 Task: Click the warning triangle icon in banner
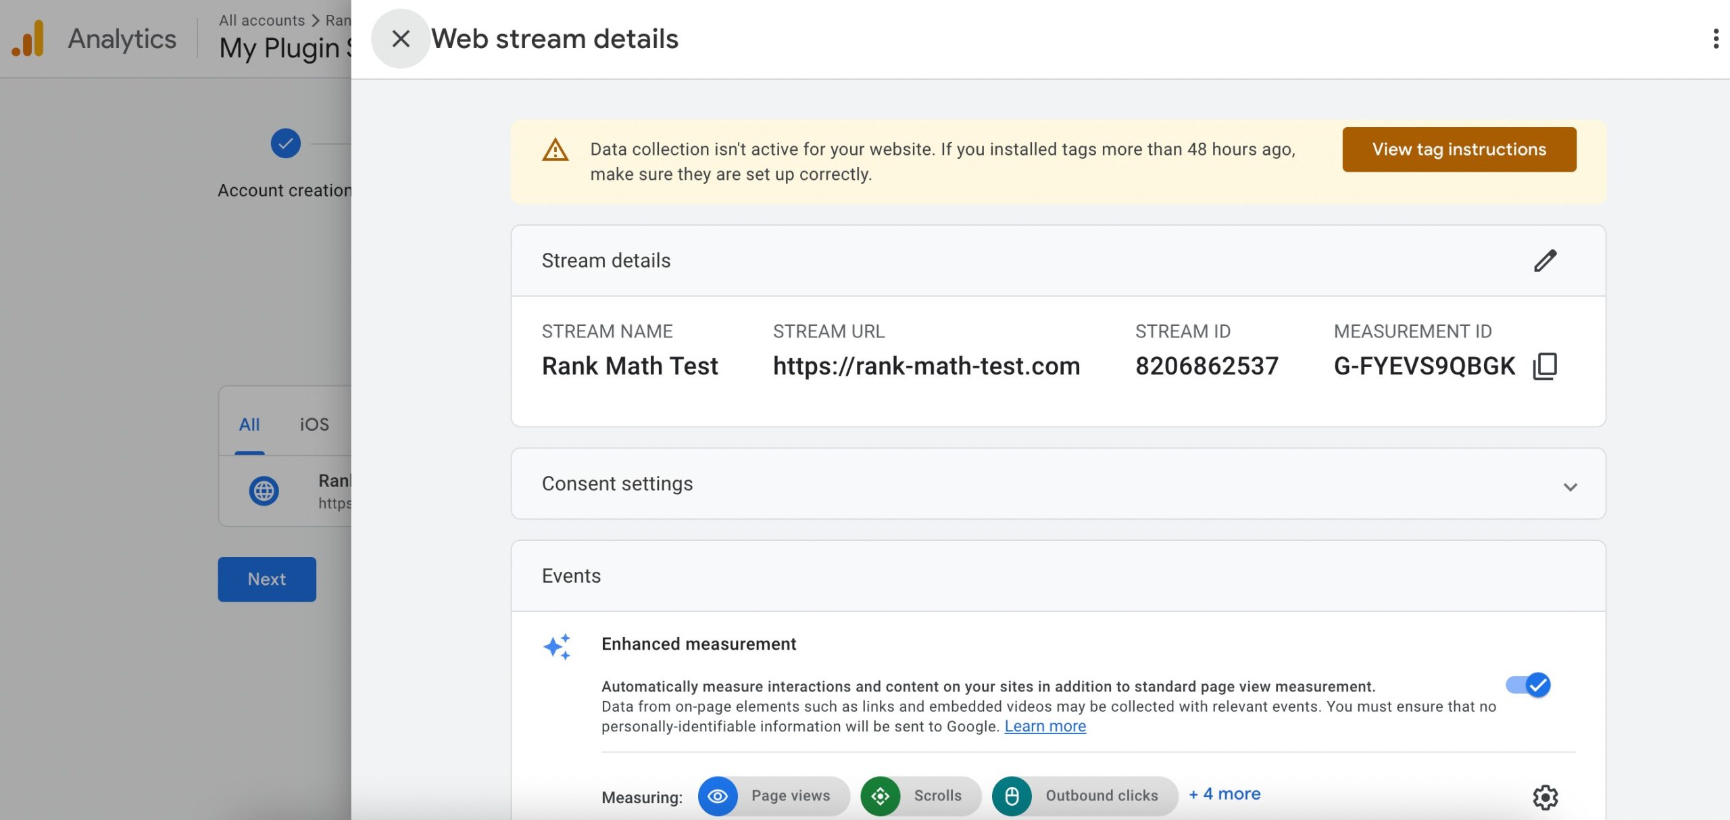(555, 150)
